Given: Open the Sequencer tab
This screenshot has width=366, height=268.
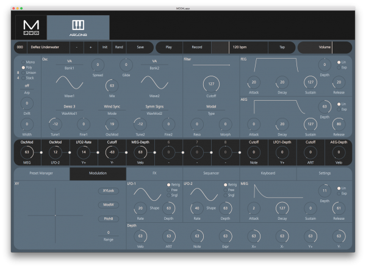Looking at the screenshot, I should tap(211, 173).
